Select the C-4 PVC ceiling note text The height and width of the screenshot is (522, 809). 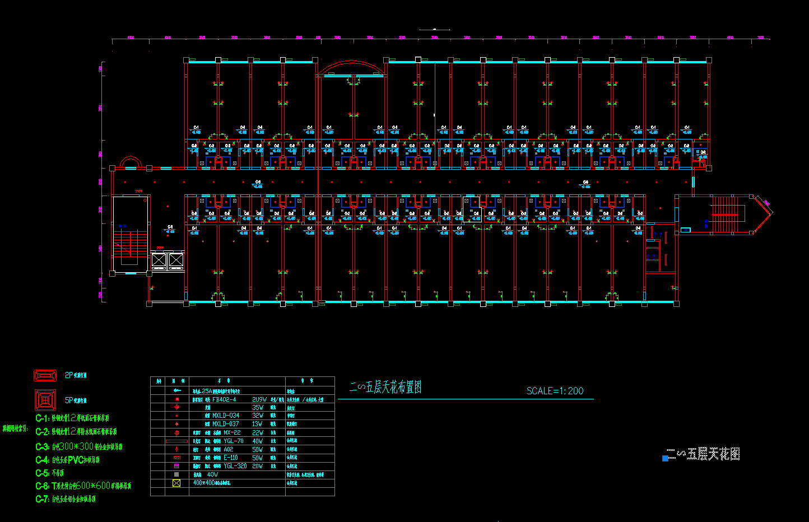(68, 460)
